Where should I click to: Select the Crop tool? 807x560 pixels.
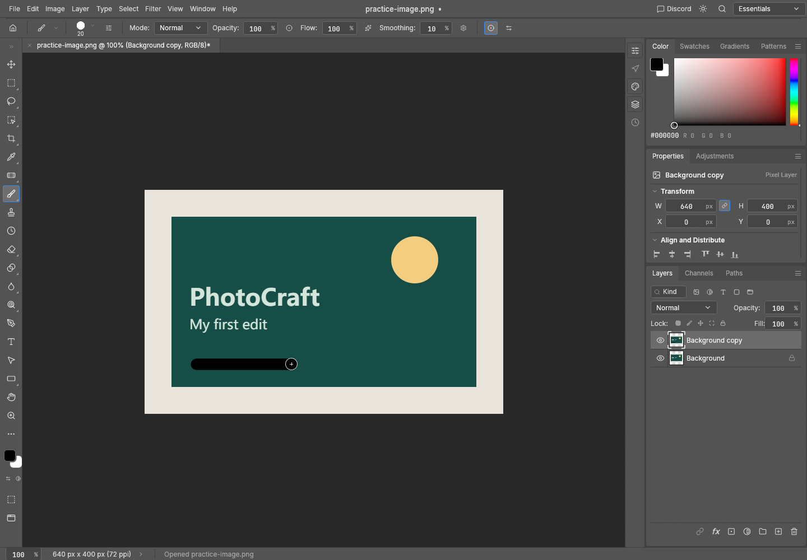11,138
